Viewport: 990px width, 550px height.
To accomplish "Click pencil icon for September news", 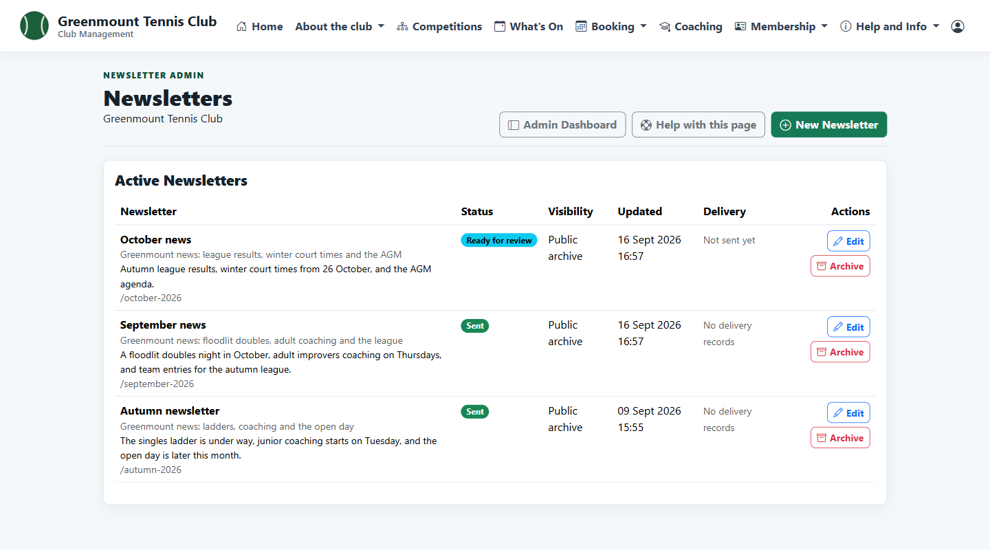I will click(x=837, y=327).
